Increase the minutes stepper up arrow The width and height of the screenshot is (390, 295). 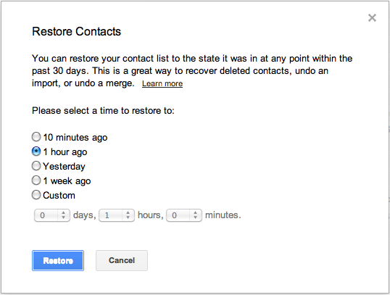[x=195, y=212]
